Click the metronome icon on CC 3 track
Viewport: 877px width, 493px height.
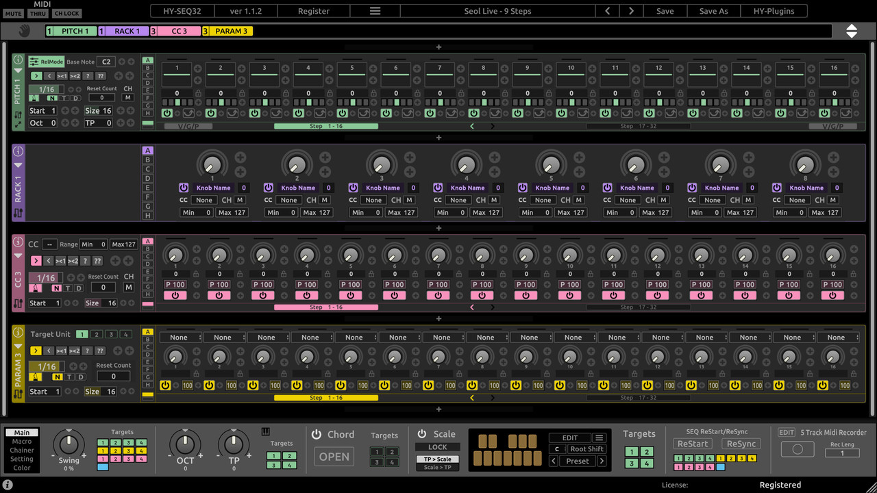(34, 288)
